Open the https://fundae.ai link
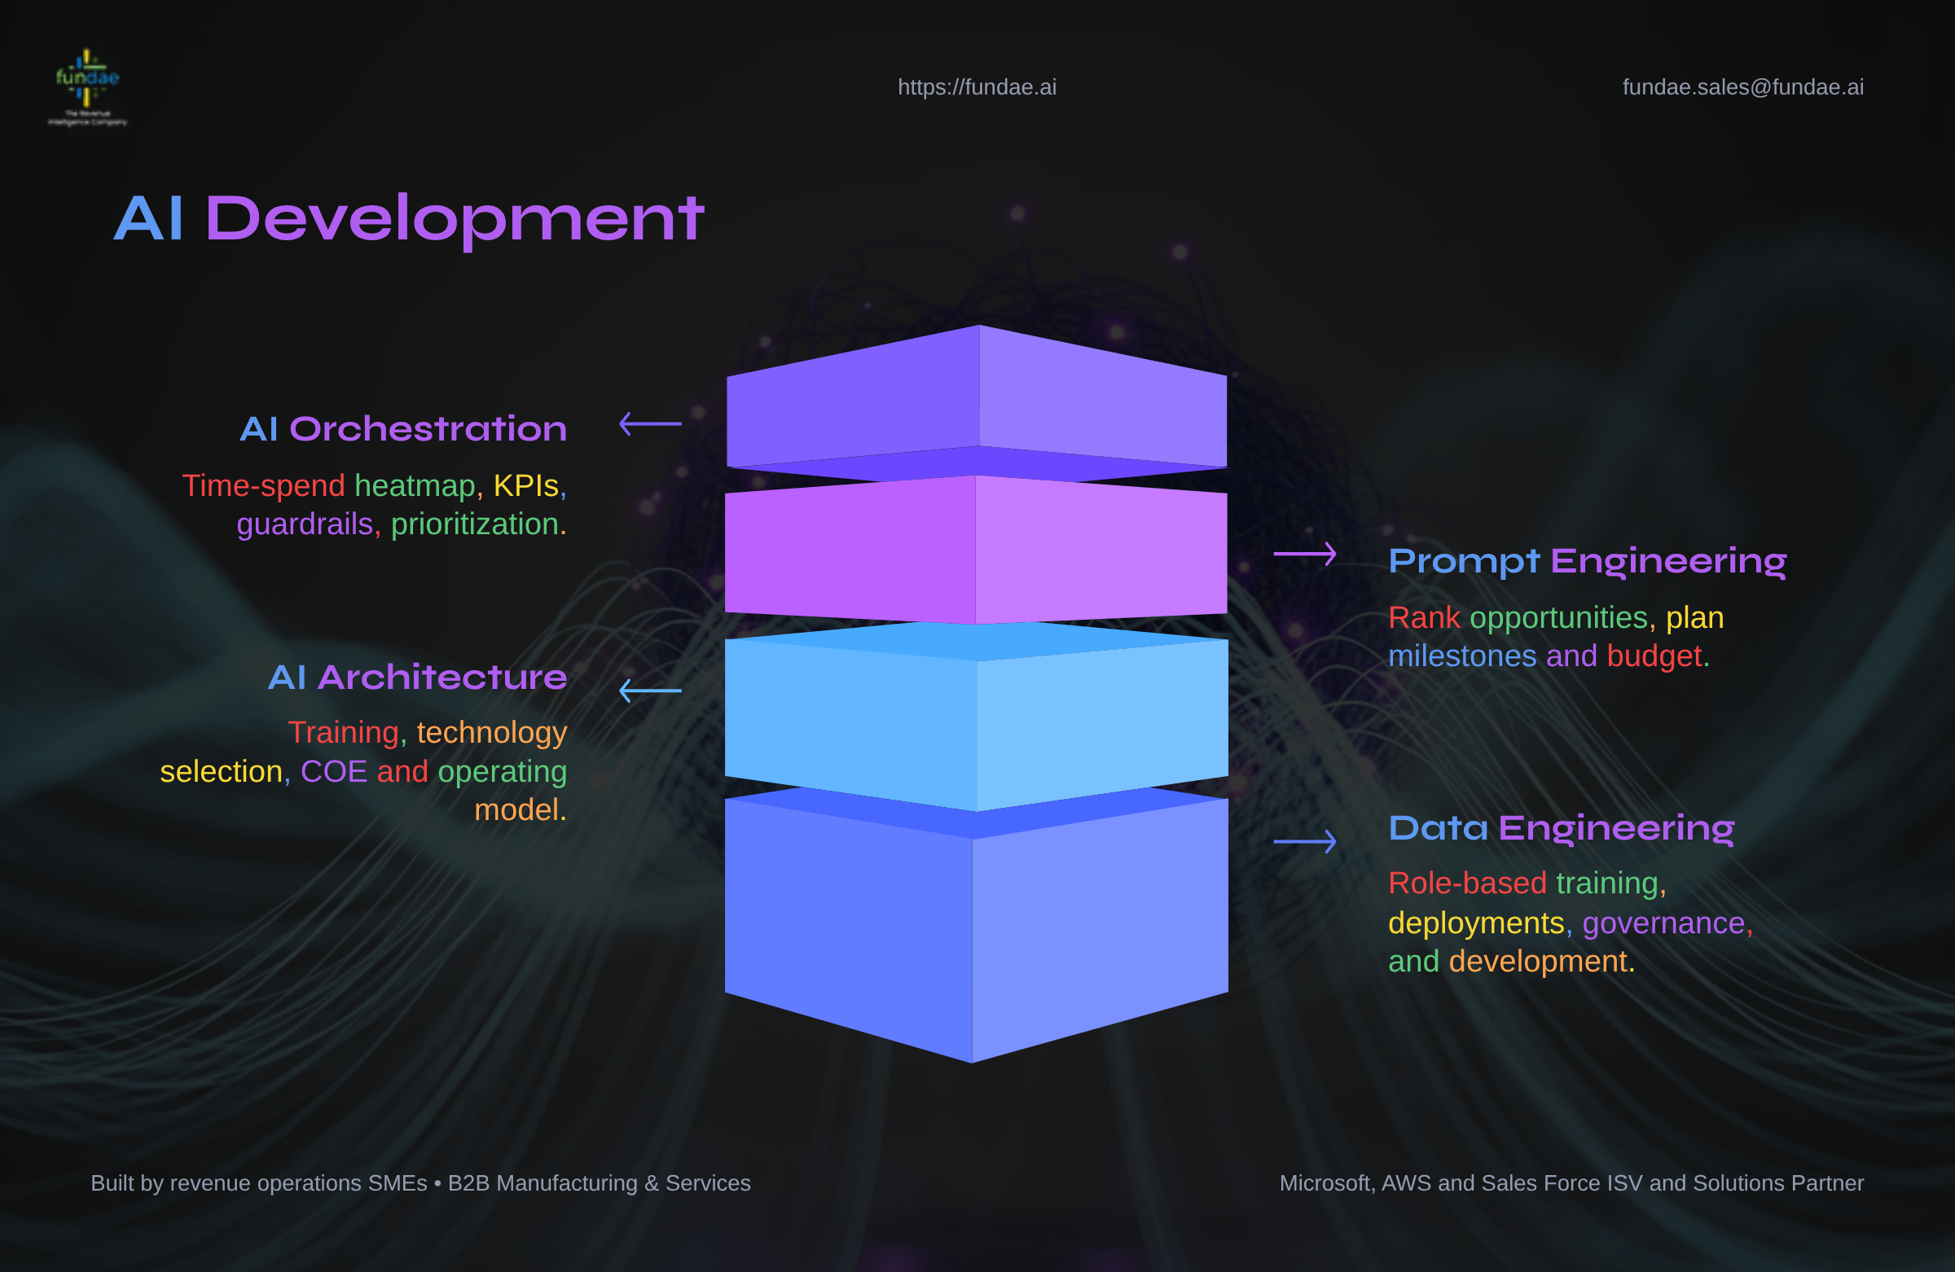This screenshot has height=1272, width=1955. [977, 87]
